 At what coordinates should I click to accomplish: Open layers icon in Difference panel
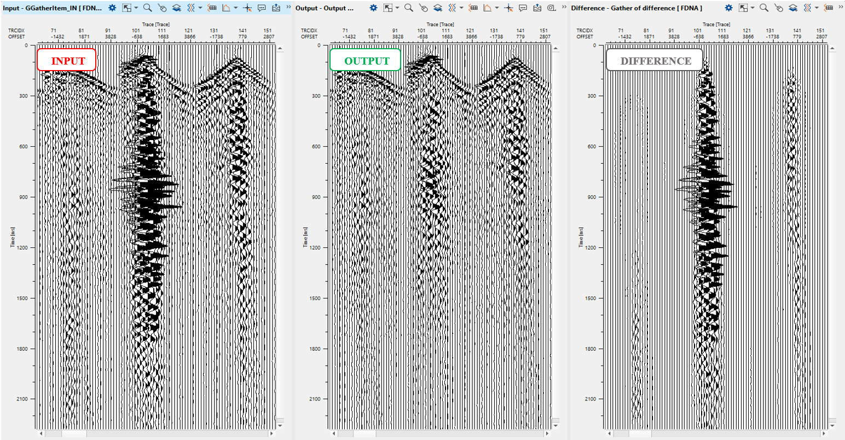(794, 8)
